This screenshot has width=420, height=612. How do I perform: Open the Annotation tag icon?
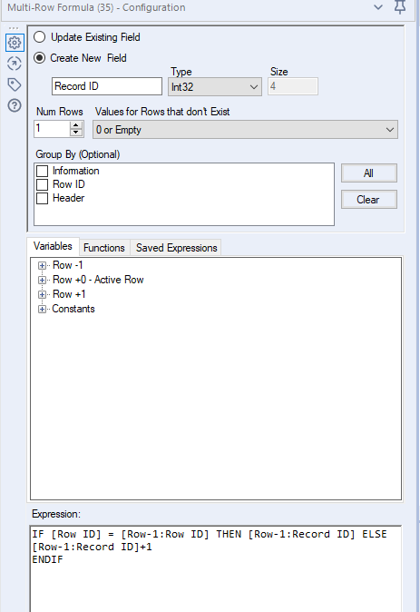point(15,84)
